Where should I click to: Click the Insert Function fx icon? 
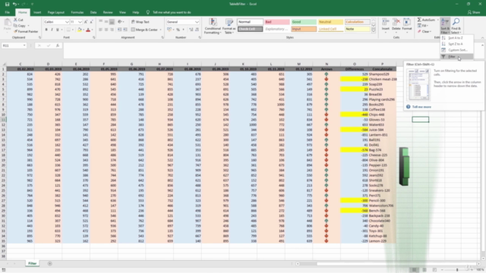coord(58,45)
